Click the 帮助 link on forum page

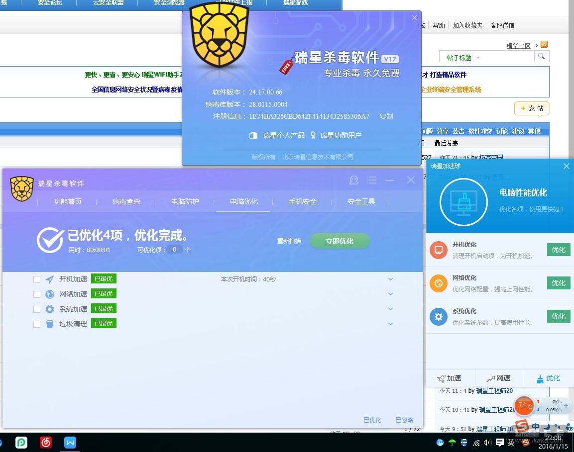click(439, 25)
